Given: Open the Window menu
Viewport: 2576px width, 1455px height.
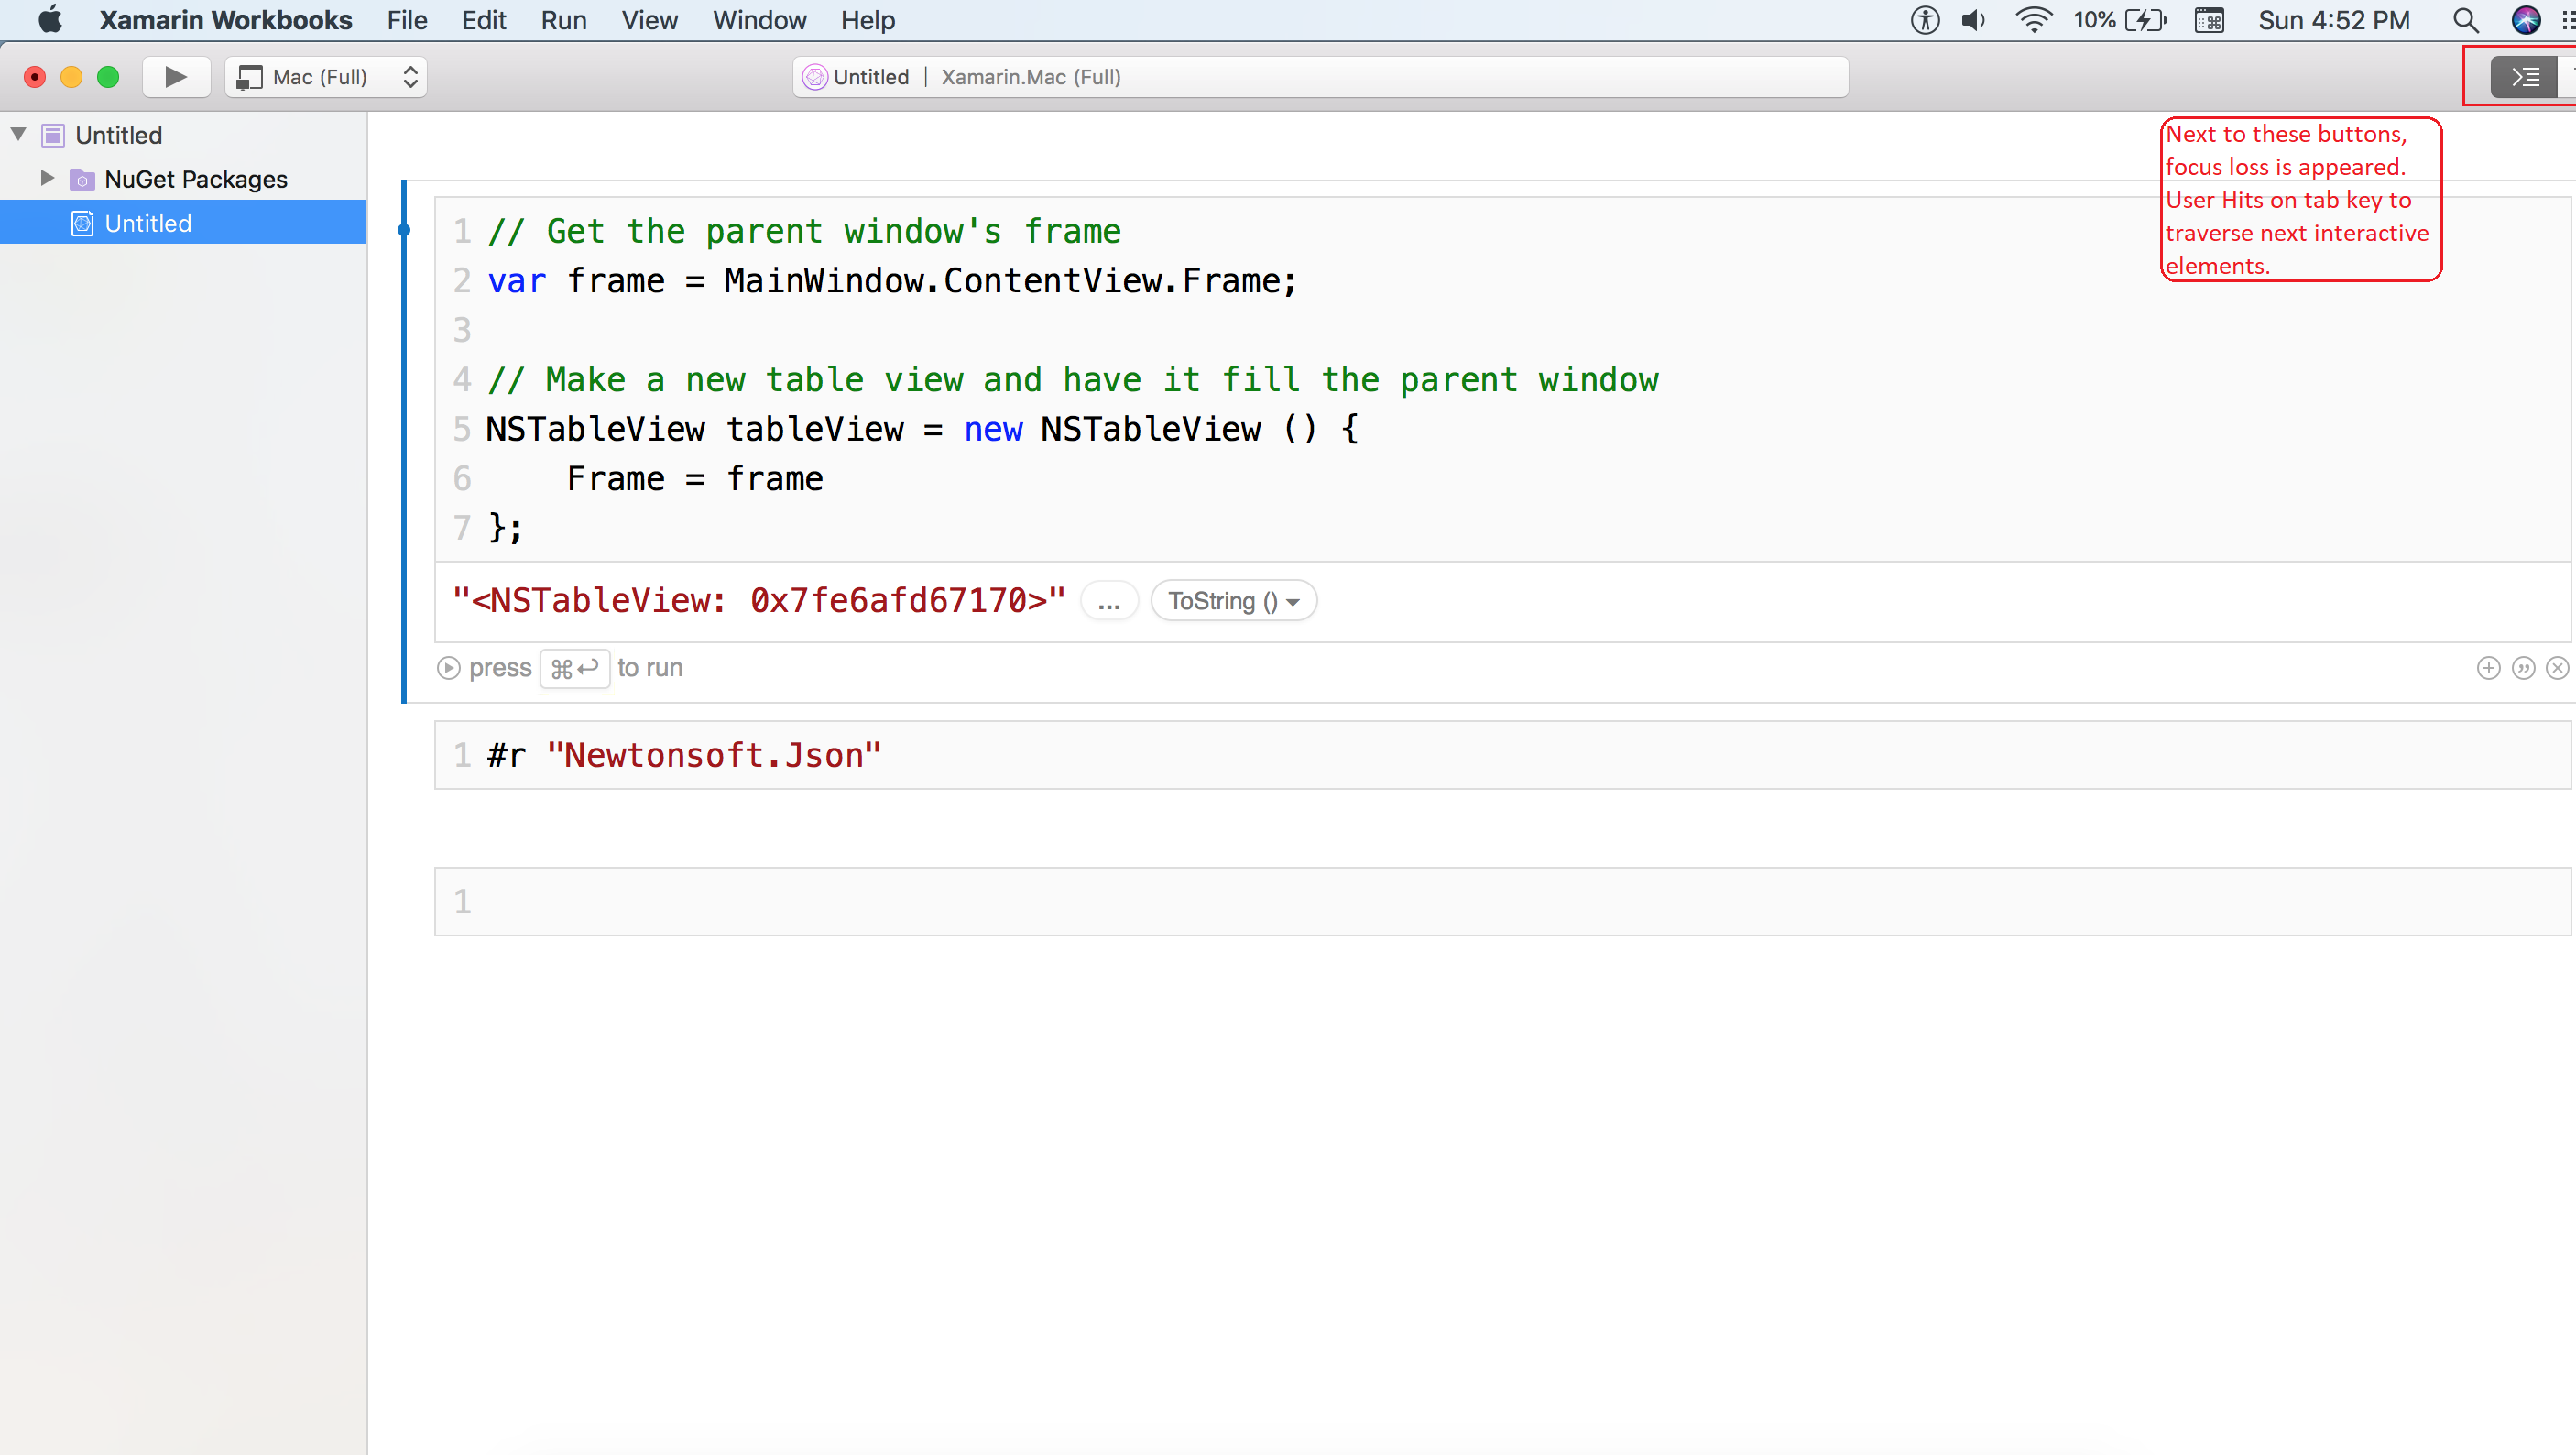Looking at the screenshot, I should point(759,20).
